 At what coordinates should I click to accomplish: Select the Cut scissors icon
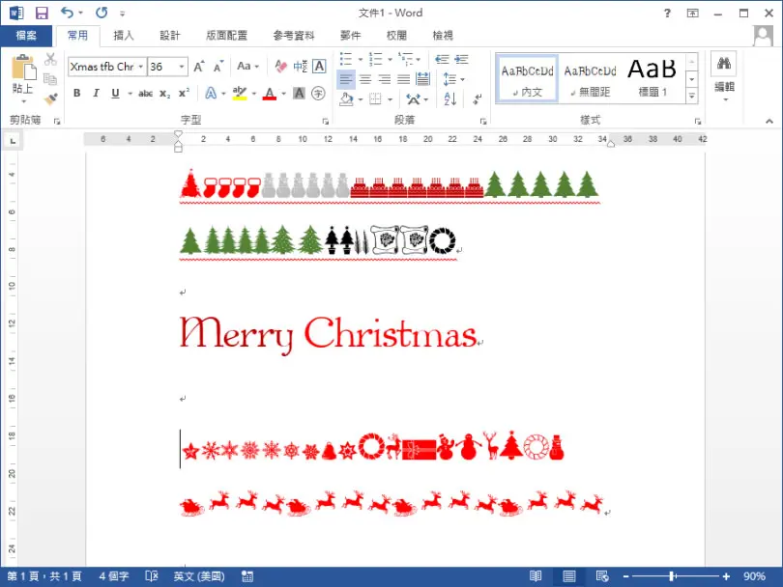point(50,59)
